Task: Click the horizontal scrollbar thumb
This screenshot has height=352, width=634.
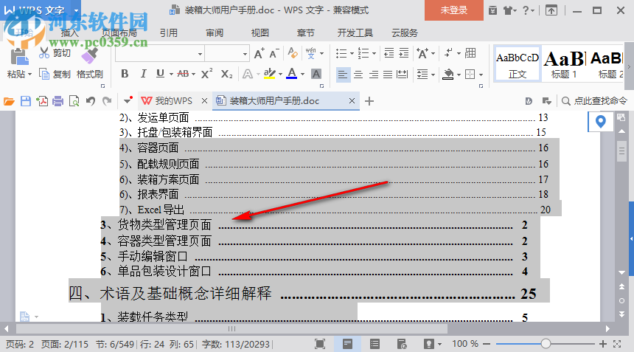Action: (x=231, y=328)
